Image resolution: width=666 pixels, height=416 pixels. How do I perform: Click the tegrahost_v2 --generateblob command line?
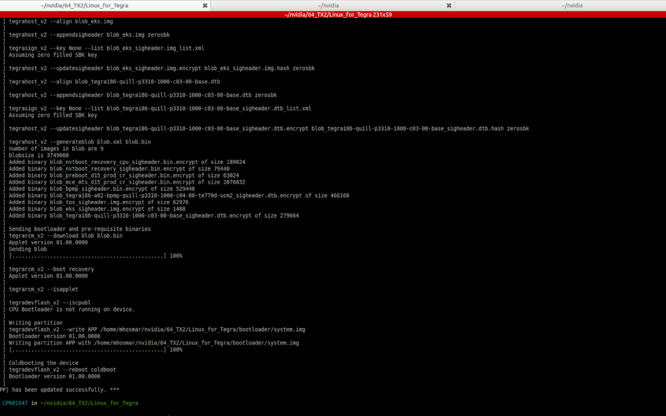tap(80, 142)
